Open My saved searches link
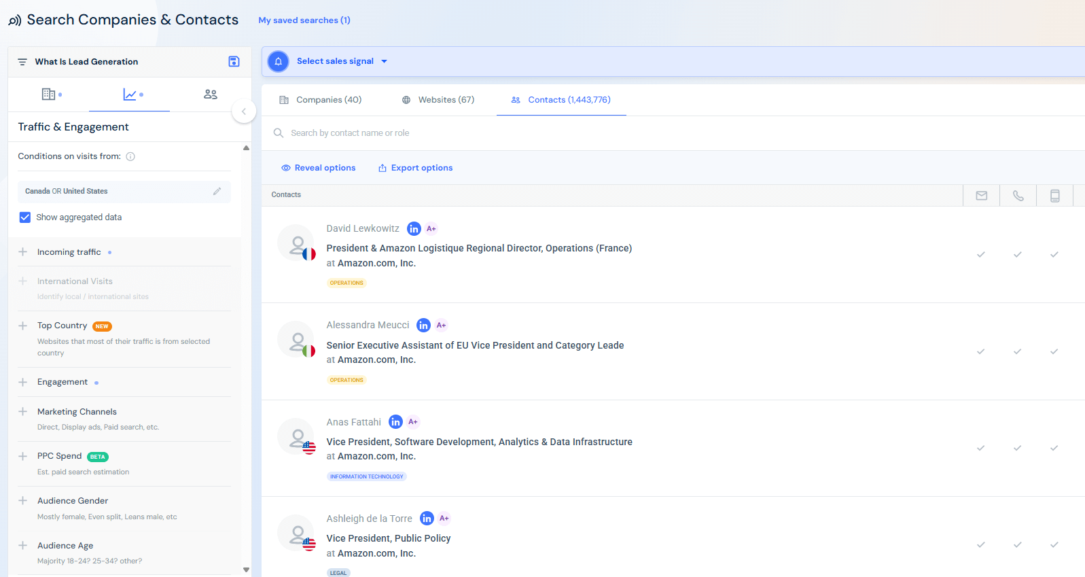Viewport: 1085px width, 577px height. click(x=304, y=20)
